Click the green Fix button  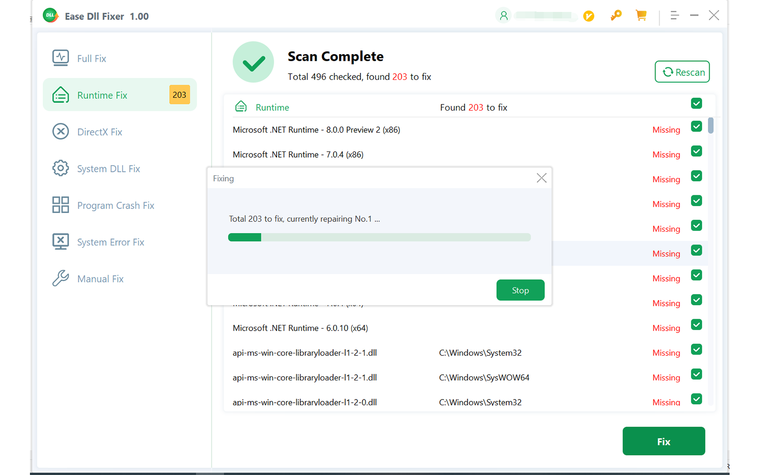pos(664,441)
